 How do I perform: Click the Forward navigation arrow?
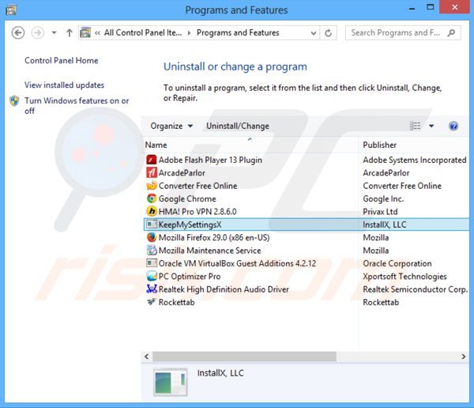38,32
